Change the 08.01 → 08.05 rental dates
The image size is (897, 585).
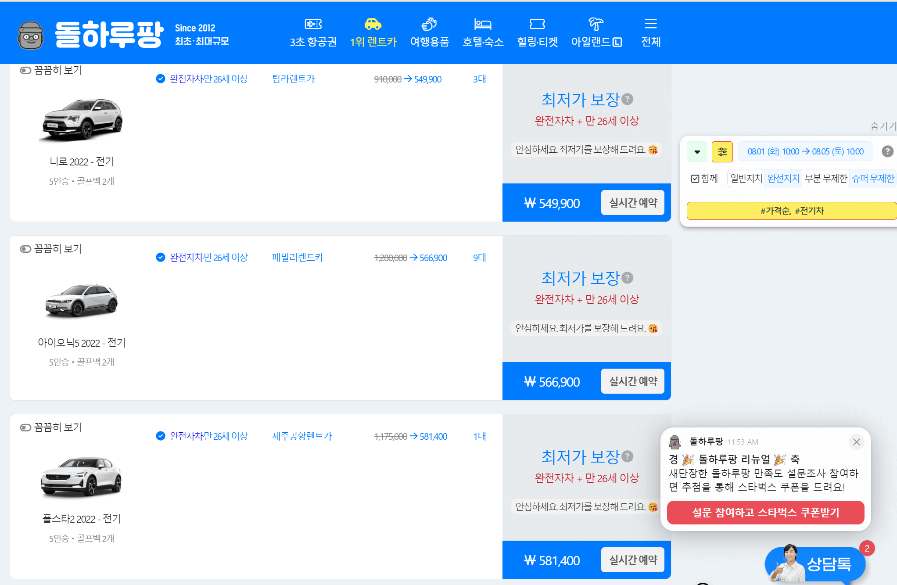pos(805,152)
